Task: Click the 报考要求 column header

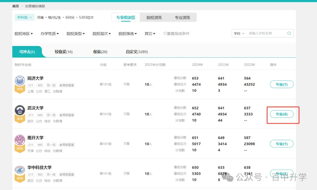Action: click(130, 65)
